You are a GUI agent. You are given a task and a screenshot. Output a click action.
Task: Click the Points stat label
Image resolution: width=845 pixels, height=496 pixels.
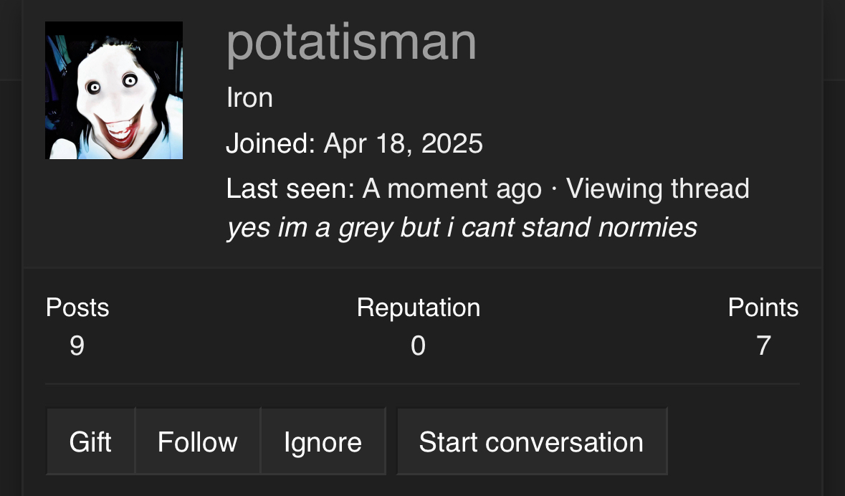763,307
